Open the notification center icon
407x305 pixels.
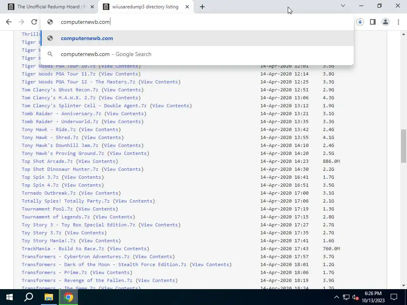click(394, 297)
